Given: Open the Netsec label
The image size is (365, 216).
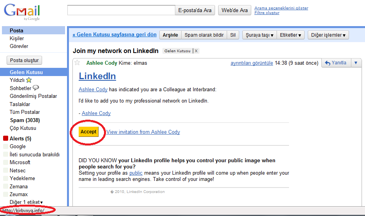Looking at the screenshot, I should [x=18, y=170].
